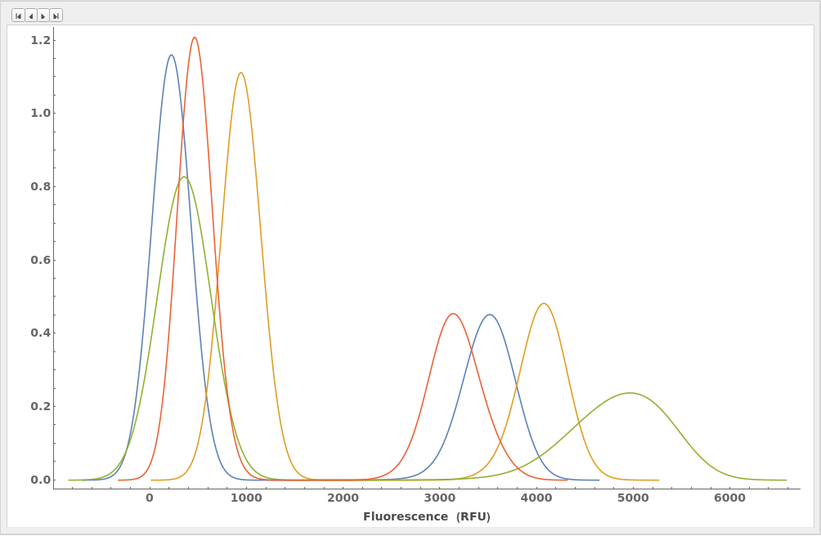Jump to the first frame button
The image size is (821, 536).
18,16
